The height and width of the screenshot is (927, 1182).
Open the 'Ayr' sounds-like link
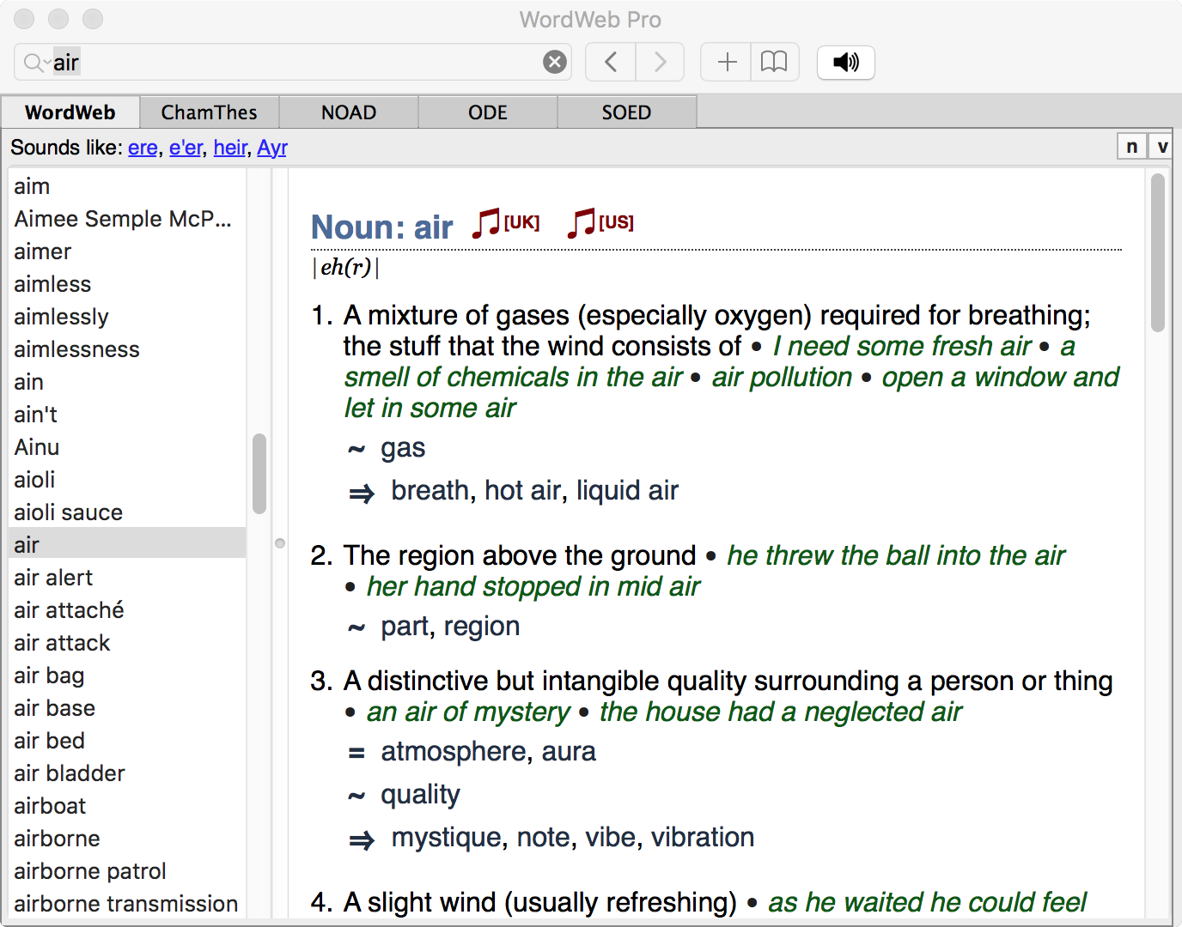click(272, 148)
